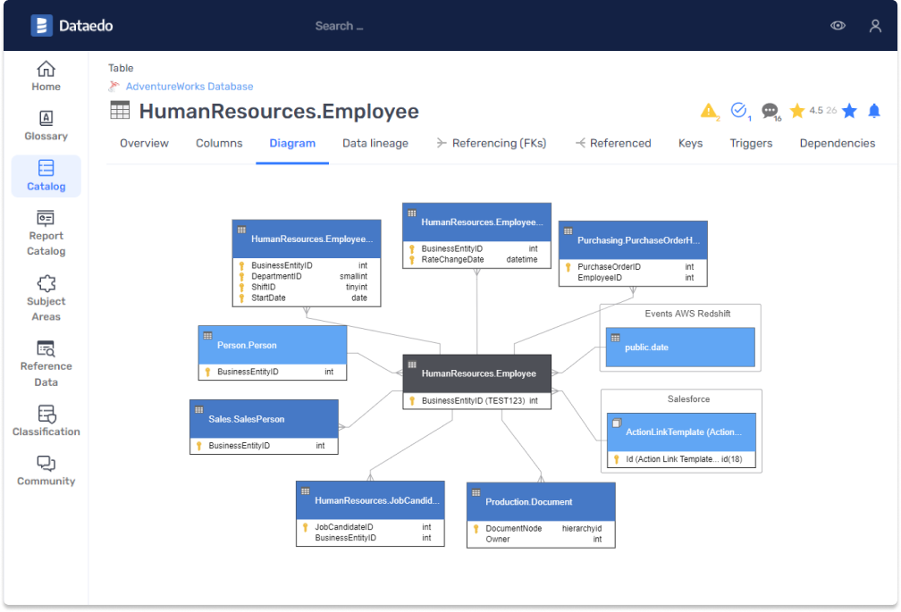Open the user profile menu
This screenshot has height=612, width=901.
(x=875, y=26)
